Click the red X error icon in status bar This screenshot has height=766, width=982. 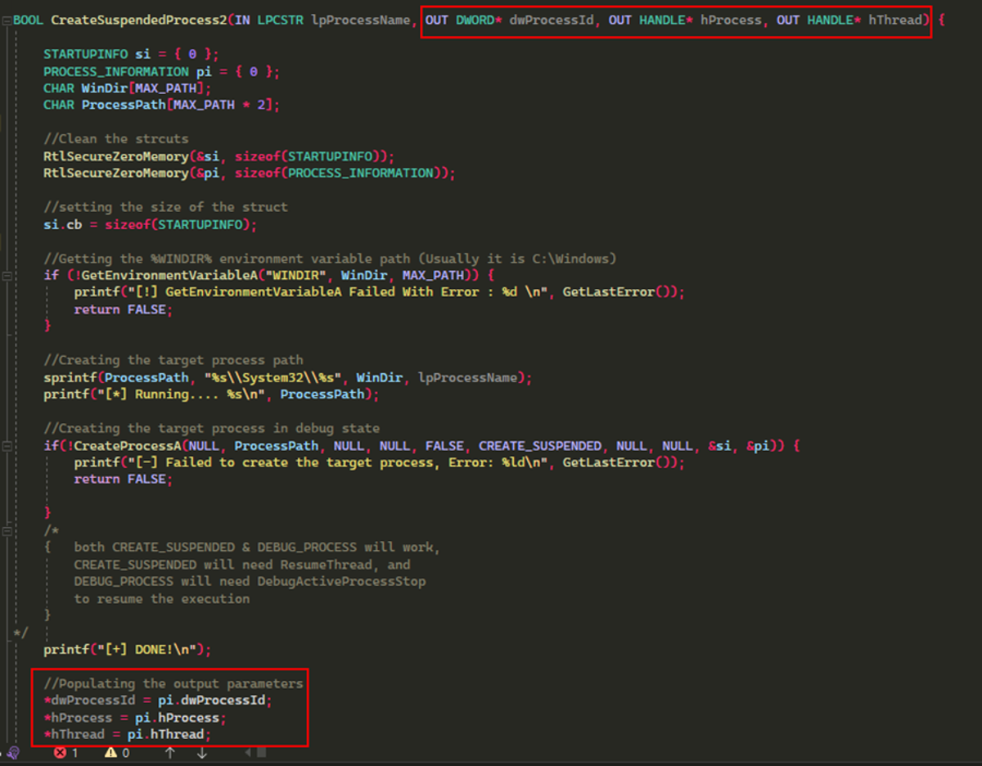point(60,753)
